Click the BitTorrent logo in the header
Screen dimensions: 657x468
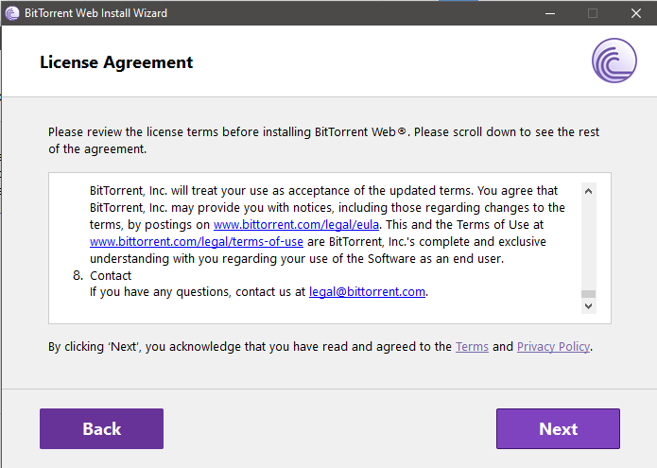[614, 61]
